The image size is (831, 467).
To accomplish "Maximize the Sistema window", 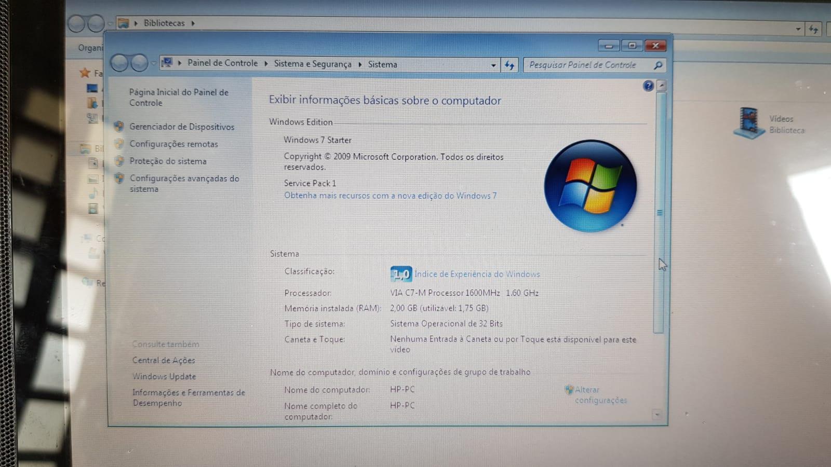I will tap(632, 46).
